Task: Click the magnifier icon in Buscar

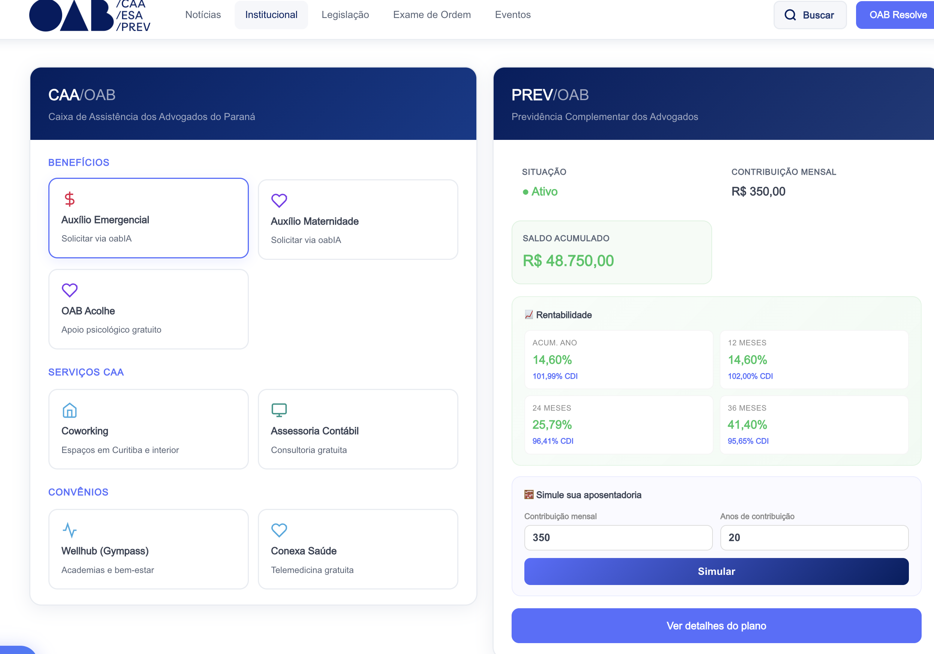Action: click(x=790, y=15)
